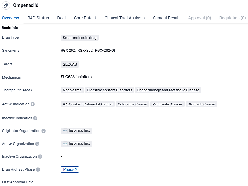The height and width of the screenshot is (186, 248).
Task: Click the Phase 2 badge
Action: [x=70, y=170]
